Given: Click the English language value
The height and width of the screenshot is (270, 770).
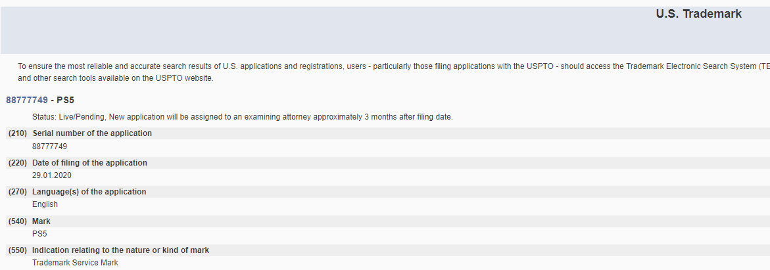Looking at the screenshot, I should tap(45, 204).
